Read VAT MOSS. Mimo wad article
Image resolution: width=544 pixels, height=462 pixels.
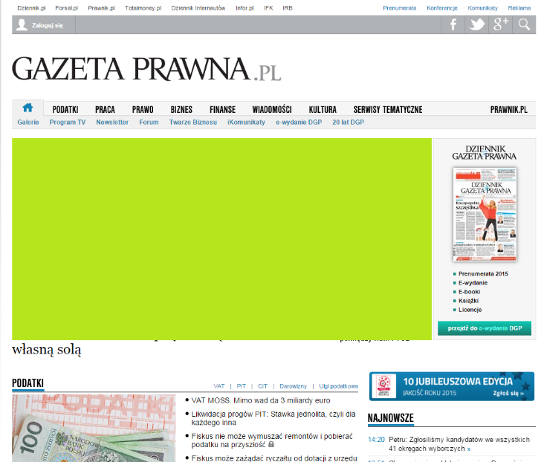tap(261, 400)
